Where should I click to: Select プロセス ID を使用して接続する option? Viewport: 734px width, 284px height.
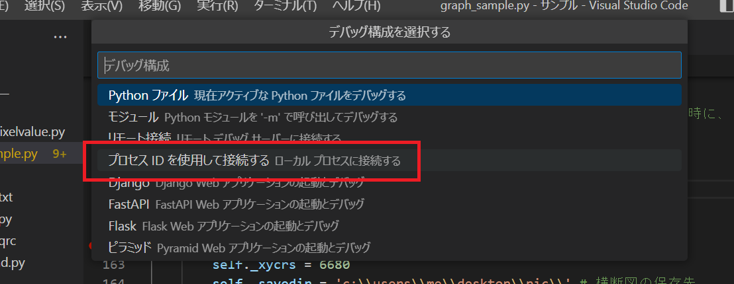(389, 160)
